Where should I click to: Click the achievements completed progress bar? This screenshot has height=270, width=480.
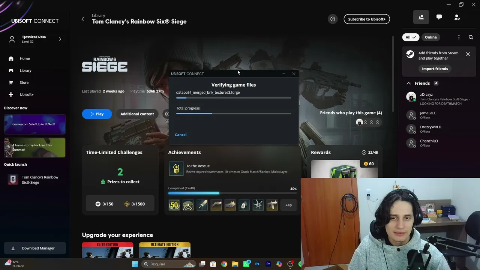tap(232, 193)
